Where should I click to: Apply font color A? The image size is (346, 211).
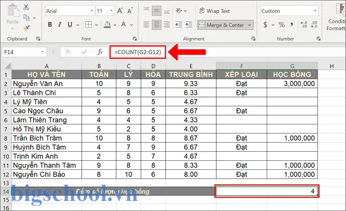(124, 24)
